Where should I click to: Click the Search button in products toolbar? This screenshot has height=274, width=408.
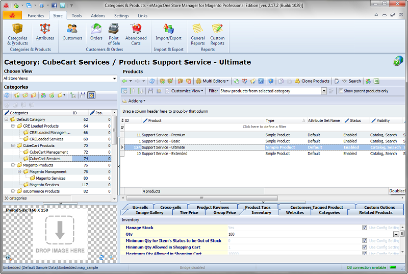351,81
